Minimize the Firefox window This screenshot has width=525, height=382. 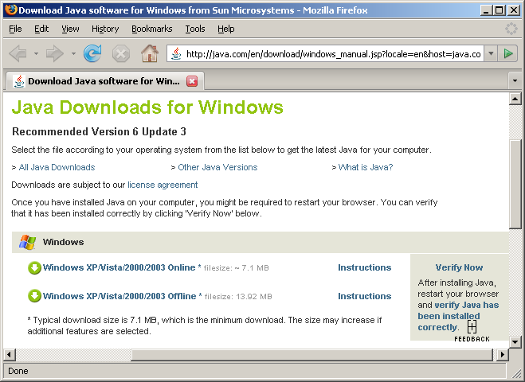[486, 10]
